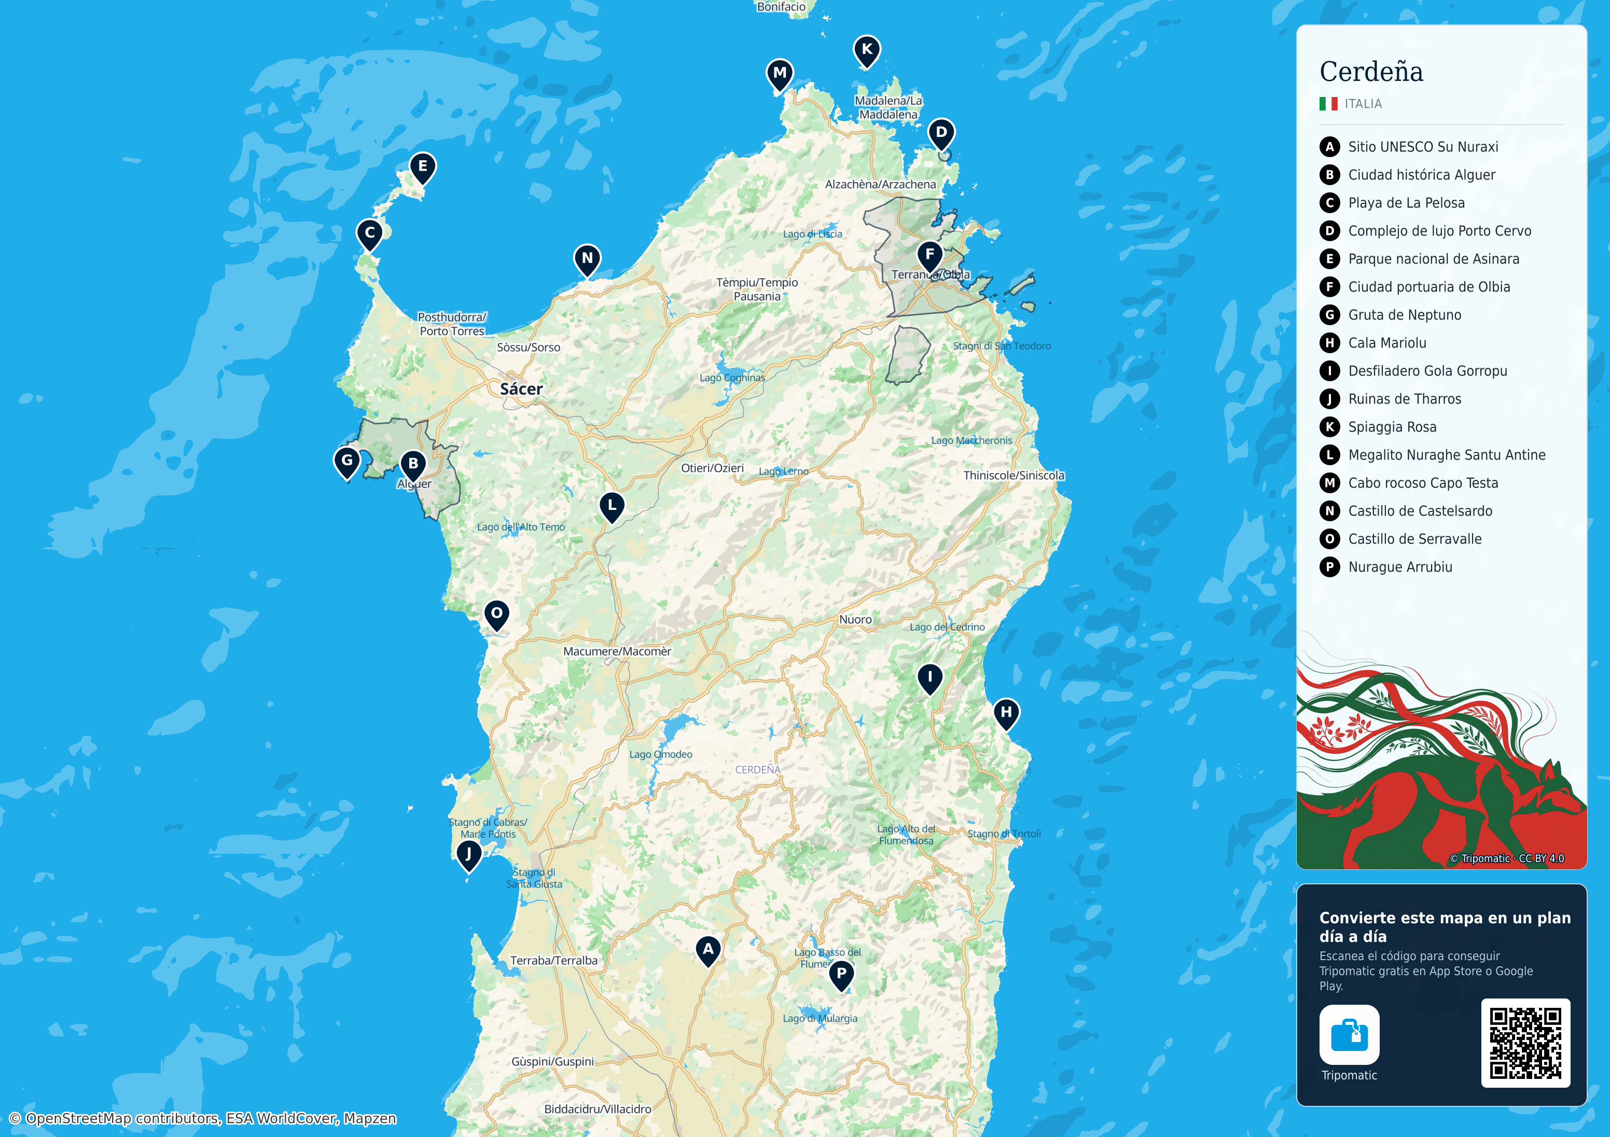Click the 'Macumere/Macomèr' town label

click(x=617, y=651)
